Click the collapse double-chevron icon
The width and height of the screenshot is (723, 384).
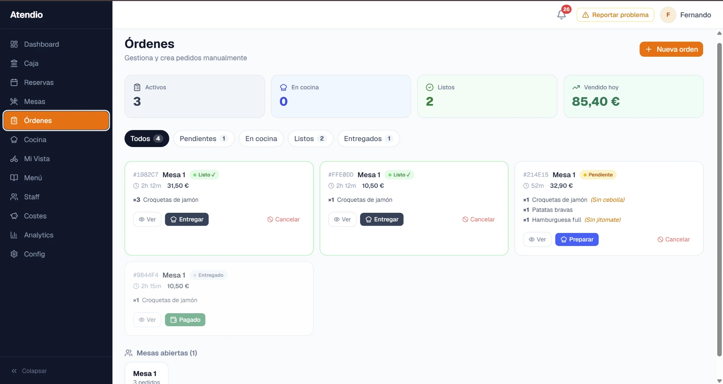click(x=14, y=371)
